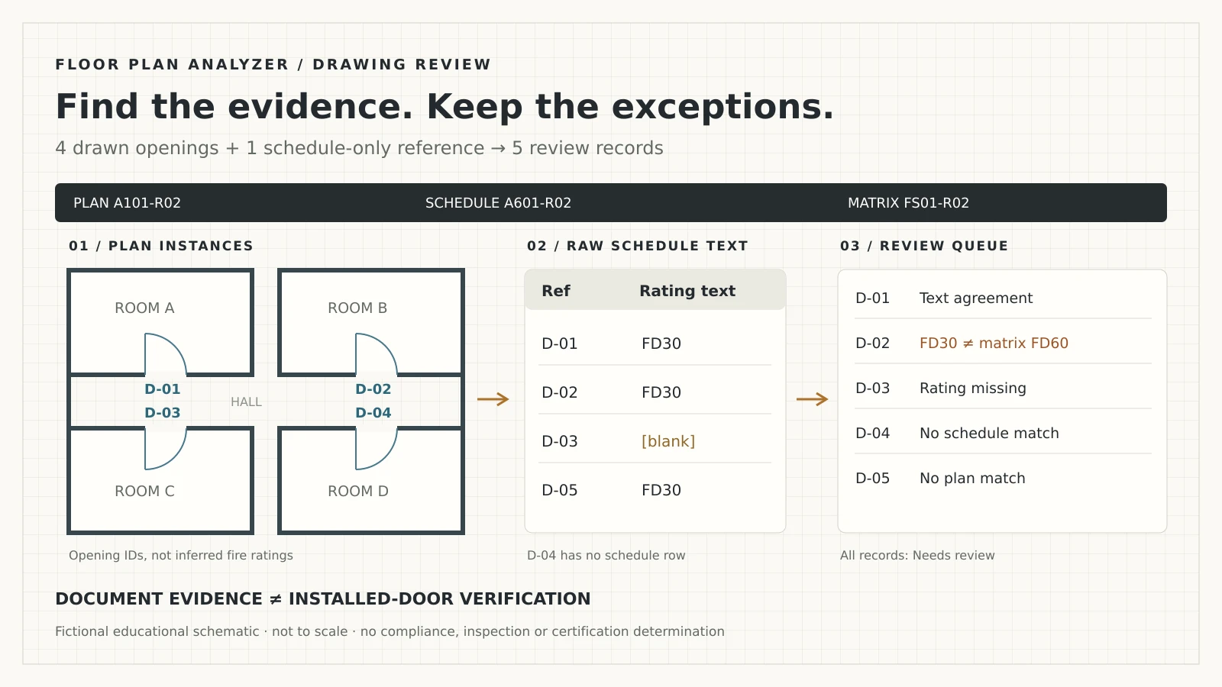Select the D-01 ref in the schedule table
Screen dimensions: 1222x687
(x=560, y=343)
